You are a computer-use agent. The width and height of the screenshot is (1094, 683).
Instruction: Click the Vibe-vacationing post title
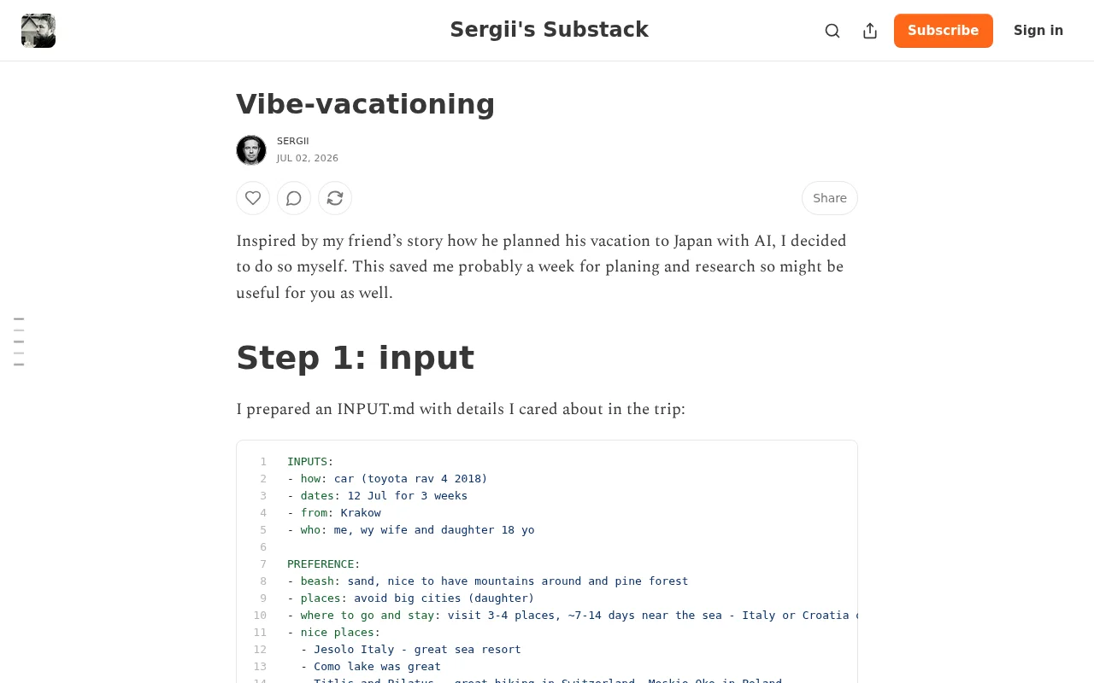point(366,104)
